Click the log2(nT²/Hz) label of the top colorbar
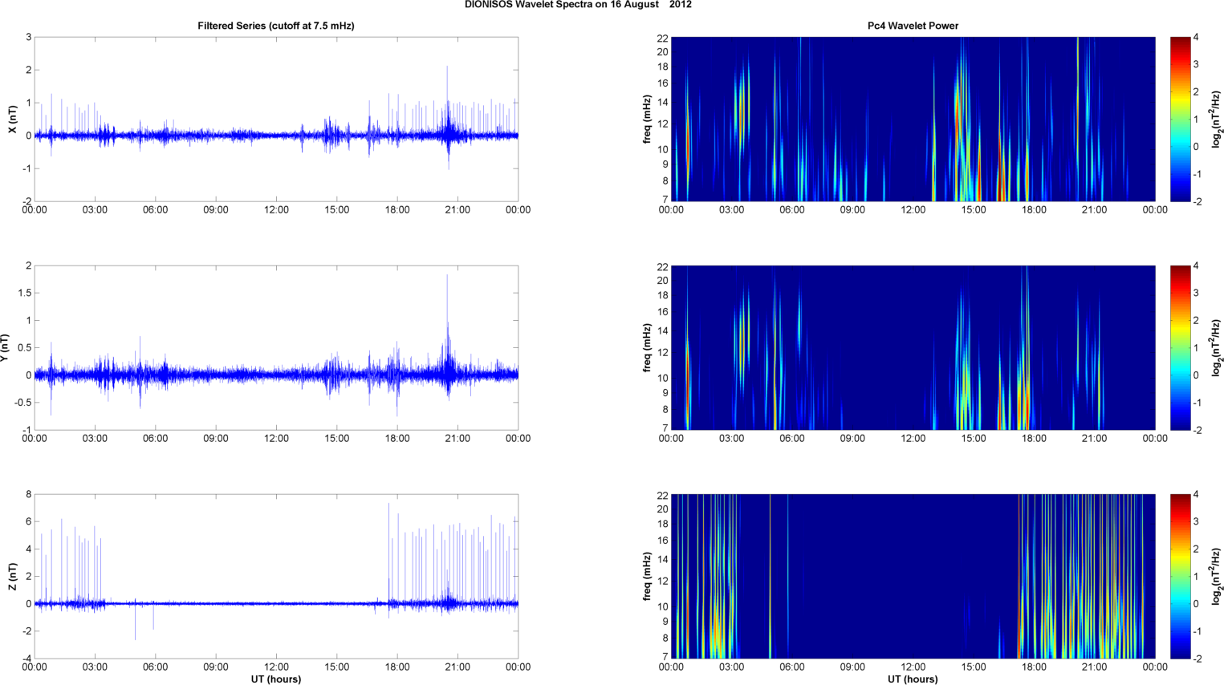This screenshot has width=1224, height=685. [x=1217, y=119]
